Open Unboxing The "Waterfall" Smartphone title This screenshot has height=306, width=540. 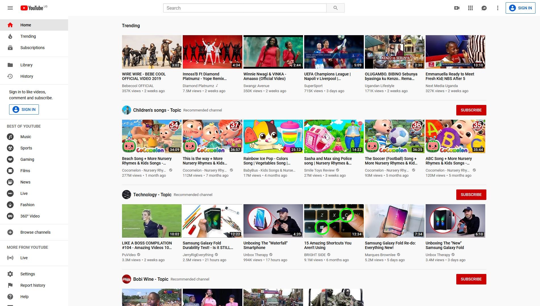265,245
